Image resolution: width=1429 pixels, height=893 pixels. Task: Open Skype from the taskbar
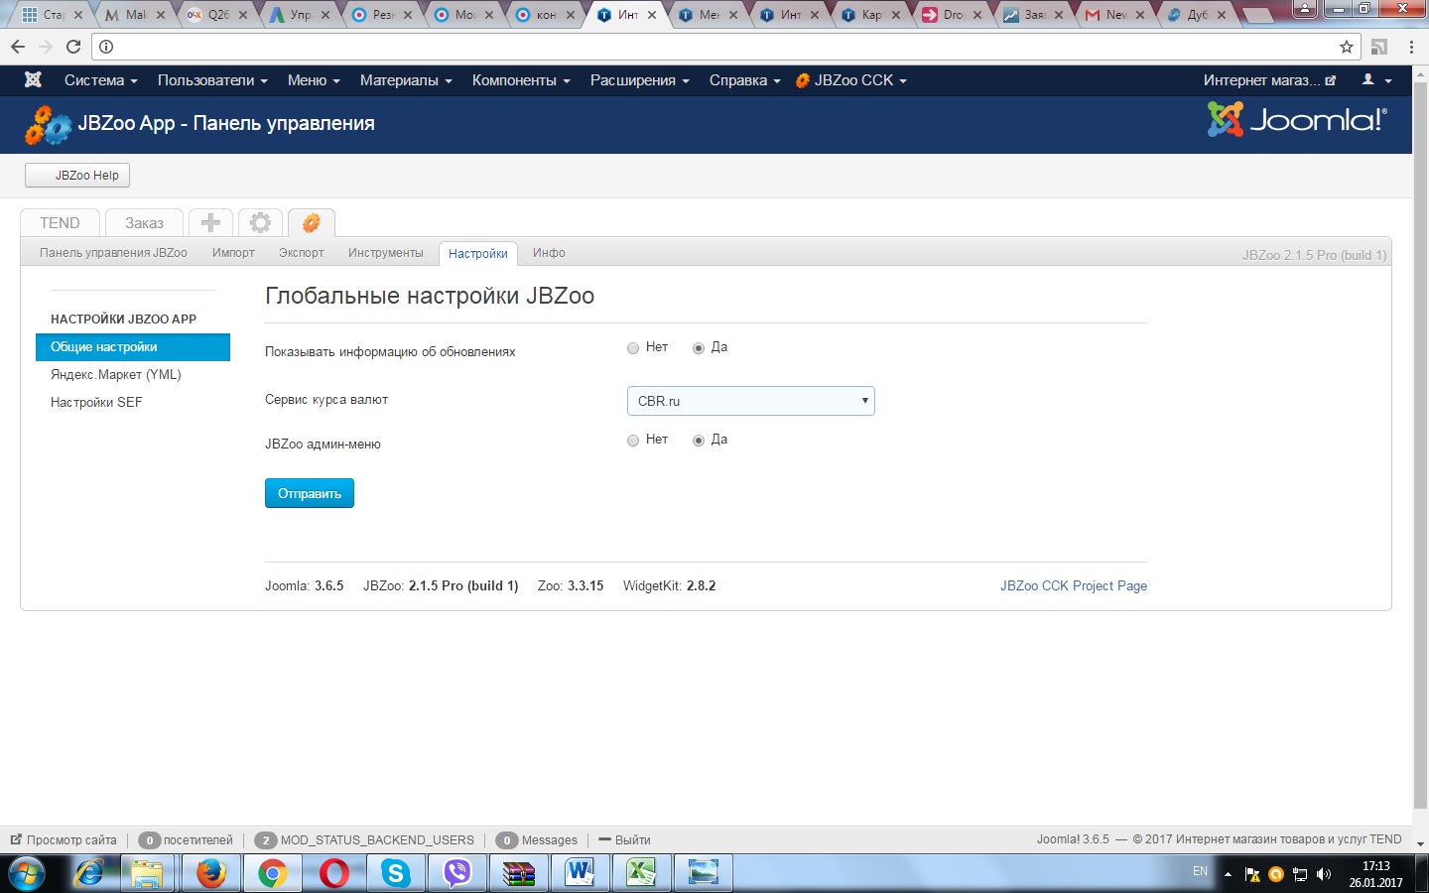tap(395, 873)
